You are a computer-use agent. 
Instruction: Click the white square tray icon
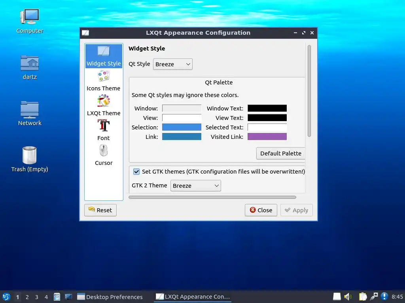(337, 297)
